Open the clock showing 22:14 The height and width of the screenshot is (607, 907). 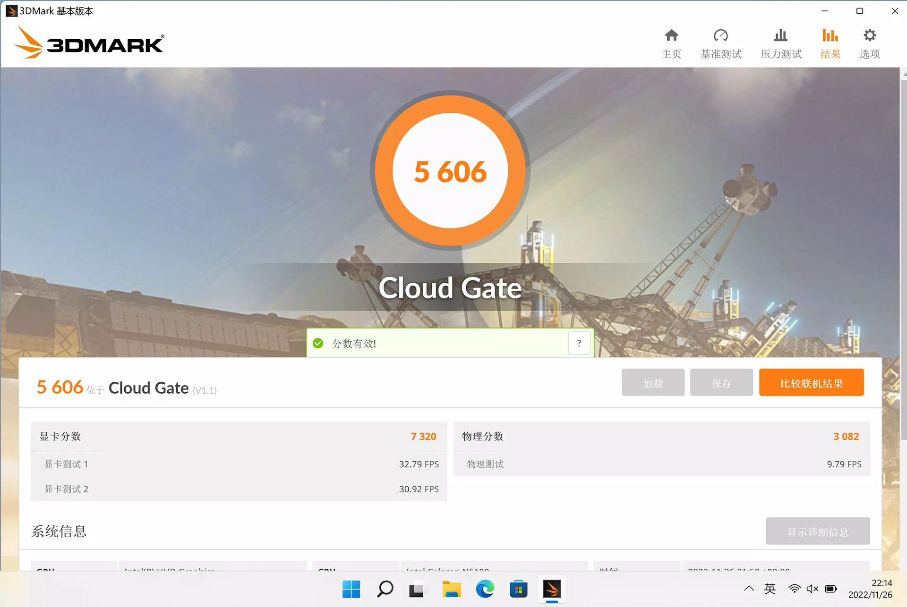pos(870,589)
